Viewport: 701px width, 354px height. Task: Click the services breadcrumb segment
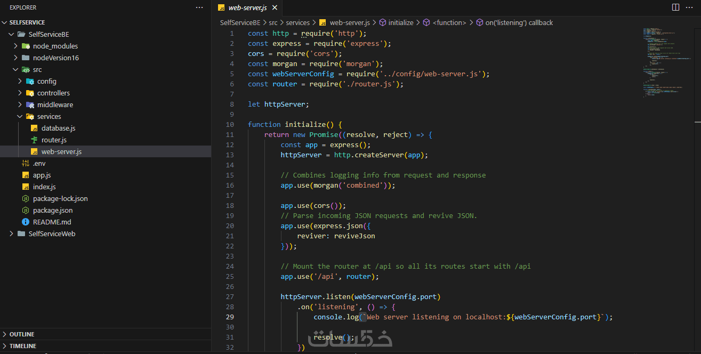click(x=297, y=22)
